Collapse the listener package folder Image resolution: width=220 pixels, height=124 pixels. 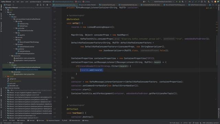[x=14, y=44]
